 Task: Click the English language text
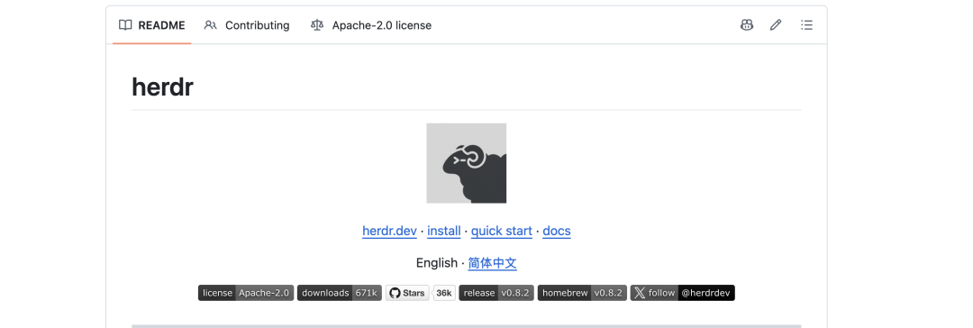(437, 263)
